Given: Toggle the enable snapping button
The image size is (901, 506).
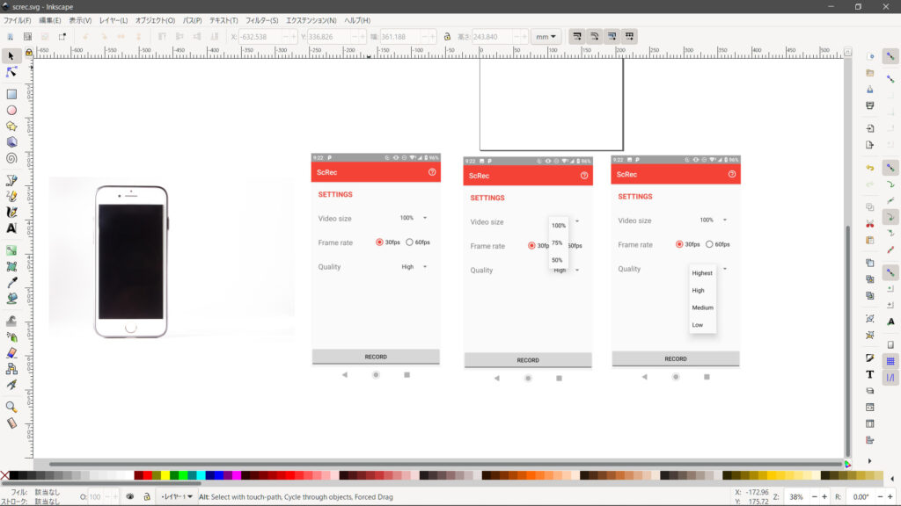Looking at the screenshot, I should click(x=890, y=56).
